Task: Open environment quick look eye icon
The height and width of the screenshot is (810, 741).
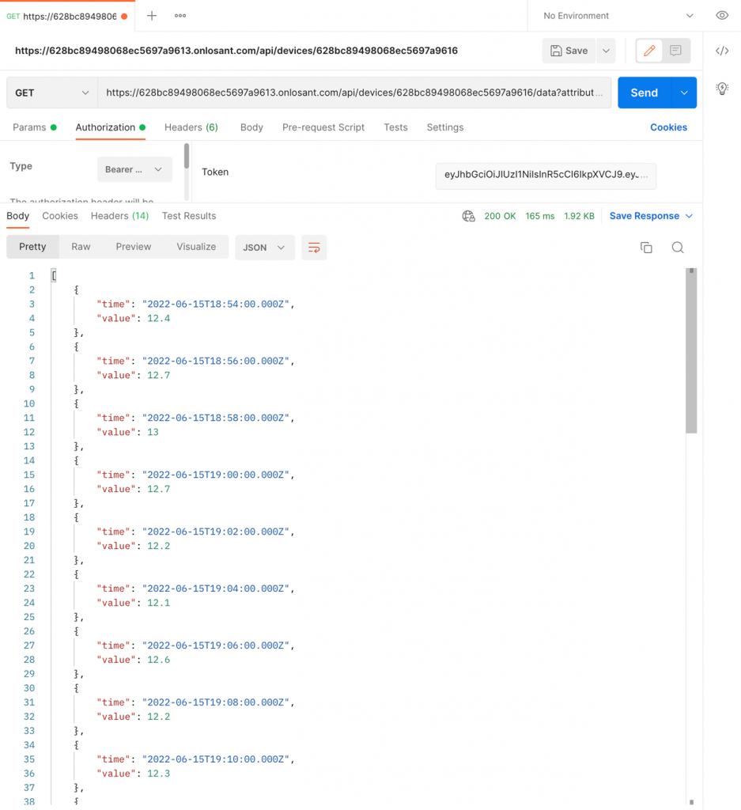Action: 721,16
